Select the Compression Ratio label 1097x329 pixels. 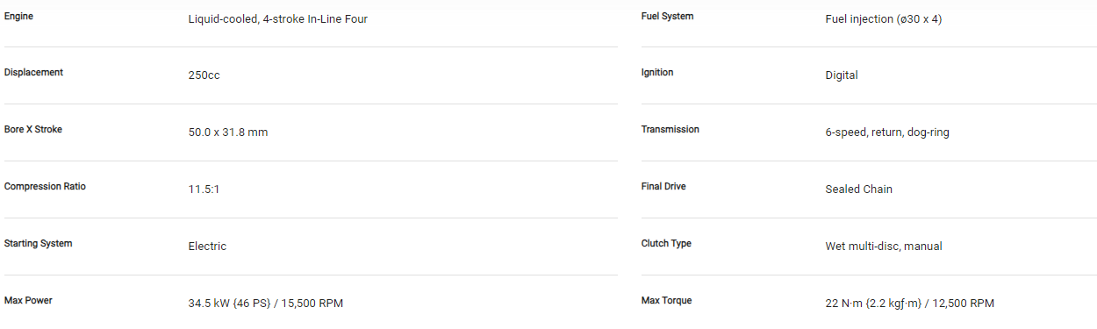pyautogui.click(x=45, y=186)
